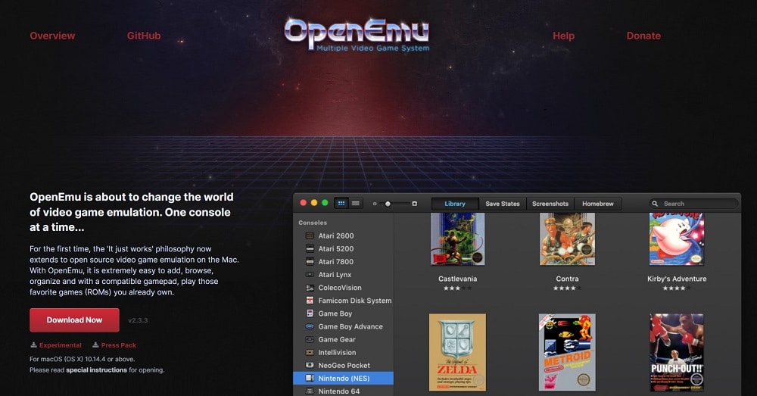The width and height of the screenshot is (757, 396).
Task: Click the Famicom Disk System label
Action: 355,301
